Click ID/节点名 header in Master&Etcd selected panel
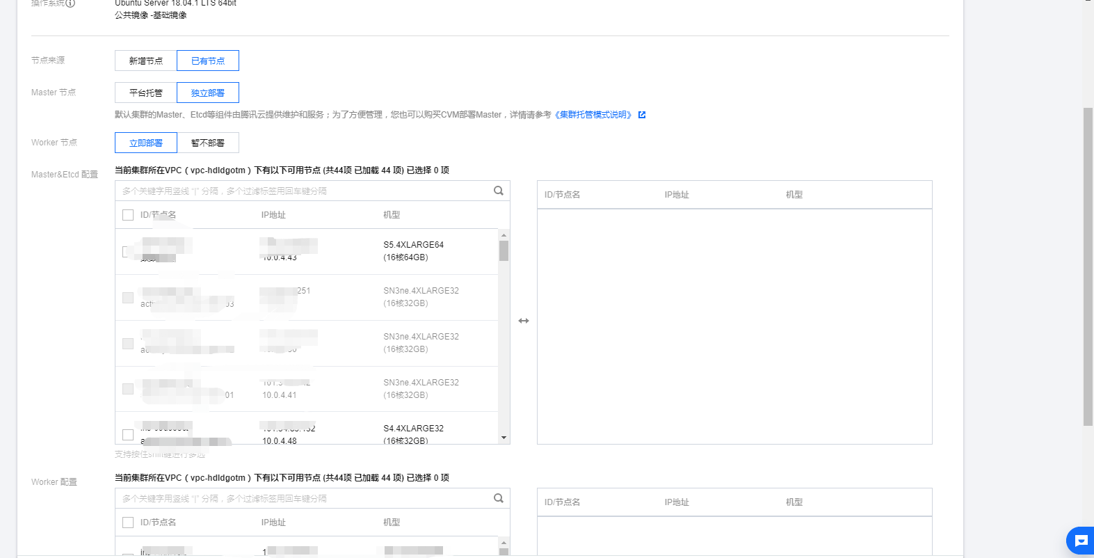This screenshot has height=558, width=1094. click(562, 195)
